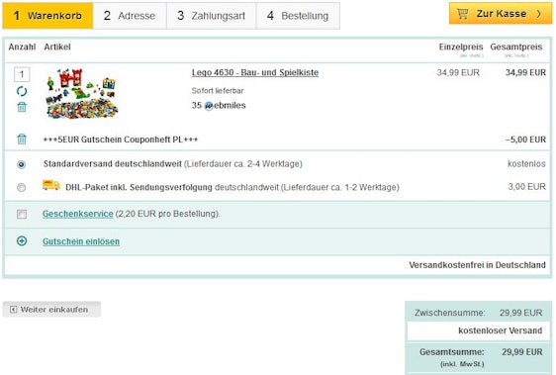Click the shopping cart icon in Zur Kasse

(462, 14)
